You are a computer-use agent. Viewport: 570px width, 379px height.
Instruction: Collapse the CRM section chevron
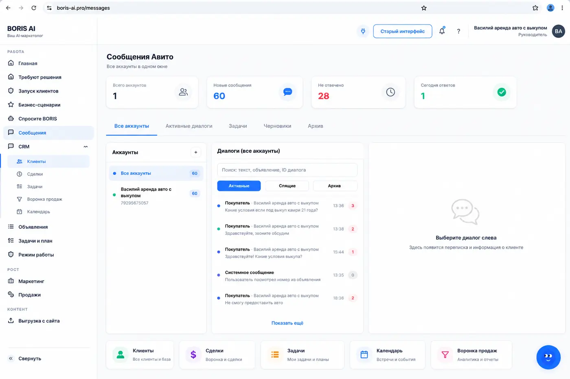coord(85,147)
